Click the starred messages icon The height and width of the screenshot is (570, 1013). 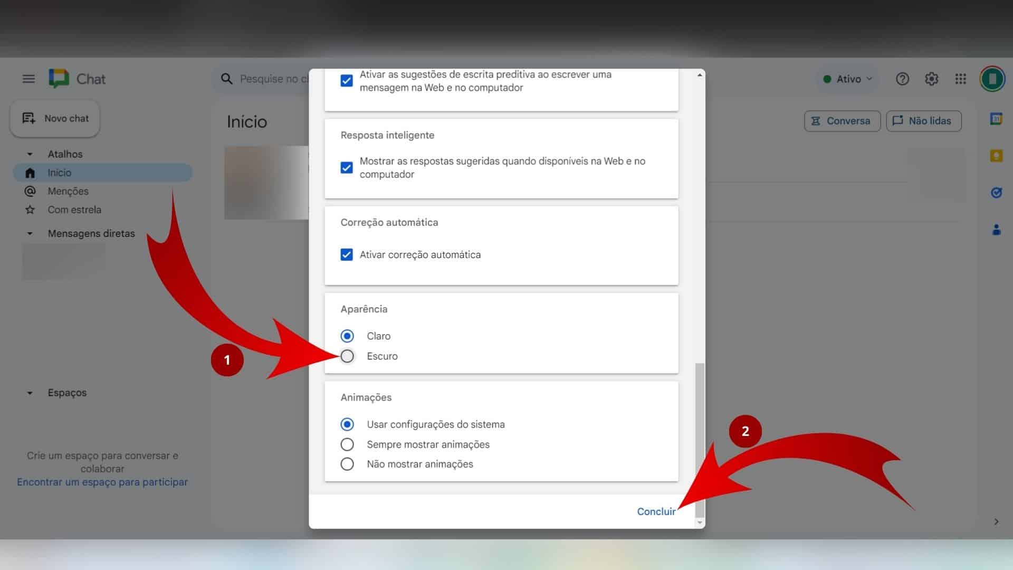29,210
